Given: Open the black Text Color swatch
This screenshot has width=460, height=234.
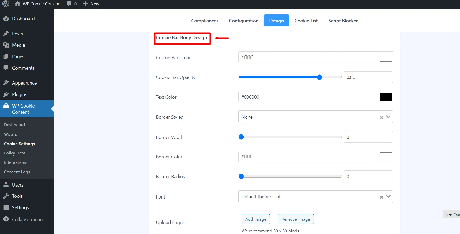Looking at the screenshot, I should pyautogui.click(x=386, y=97).
